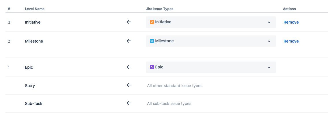Screen dimensions: 328x117
Task: Click the 'Level Name' column header
Action: tap(35, 9)
